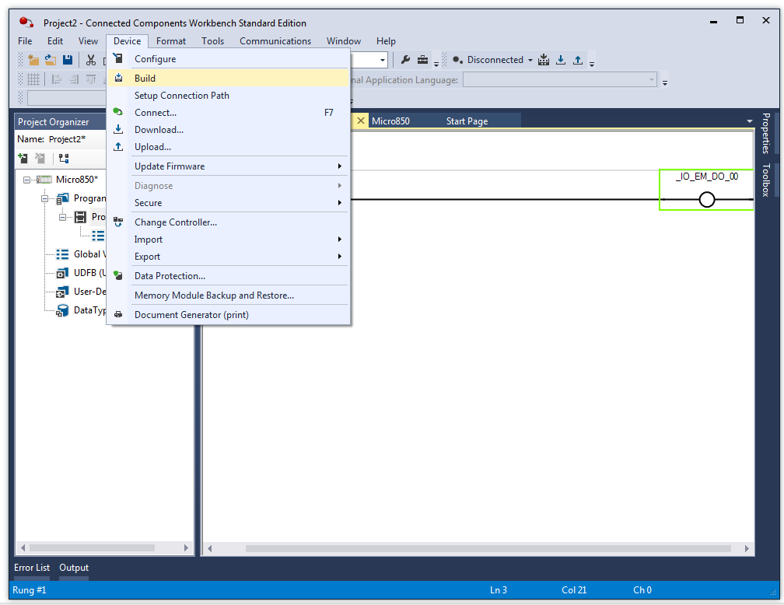This screenshot has height=605, width=784.
Task: Click the toolbox briefcase icon in the toolbar
Action: coord(422,60)
